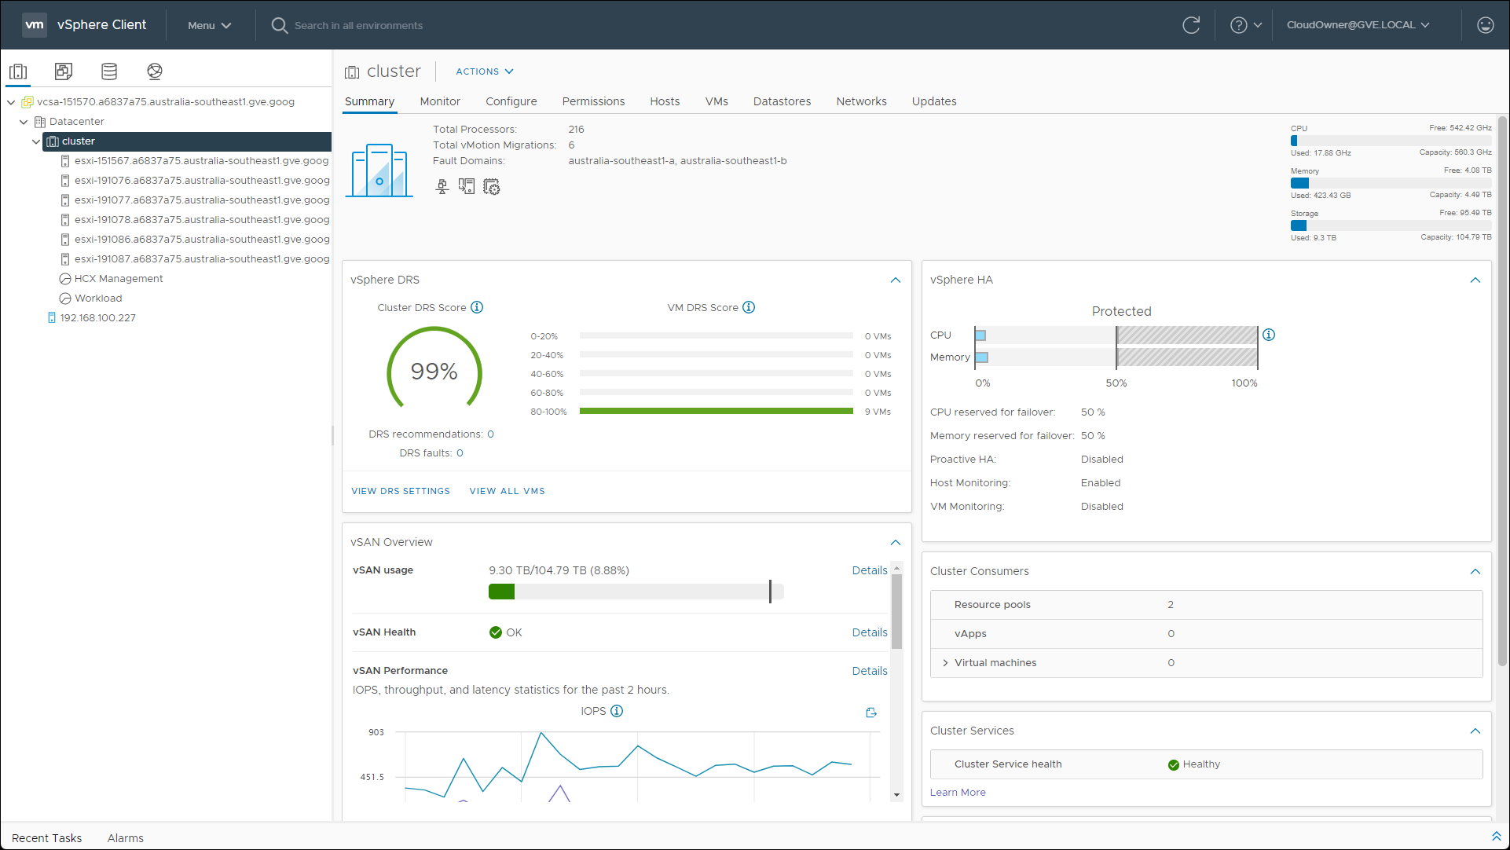The image size is (1510, 850).
Task: Click the 192.168.100.227 host icon
Action: click(52, 318)
